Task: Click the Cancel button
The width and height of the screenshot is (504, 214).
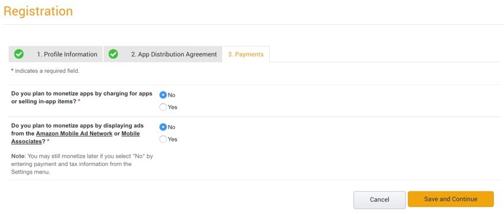Action: coord(379,200)
